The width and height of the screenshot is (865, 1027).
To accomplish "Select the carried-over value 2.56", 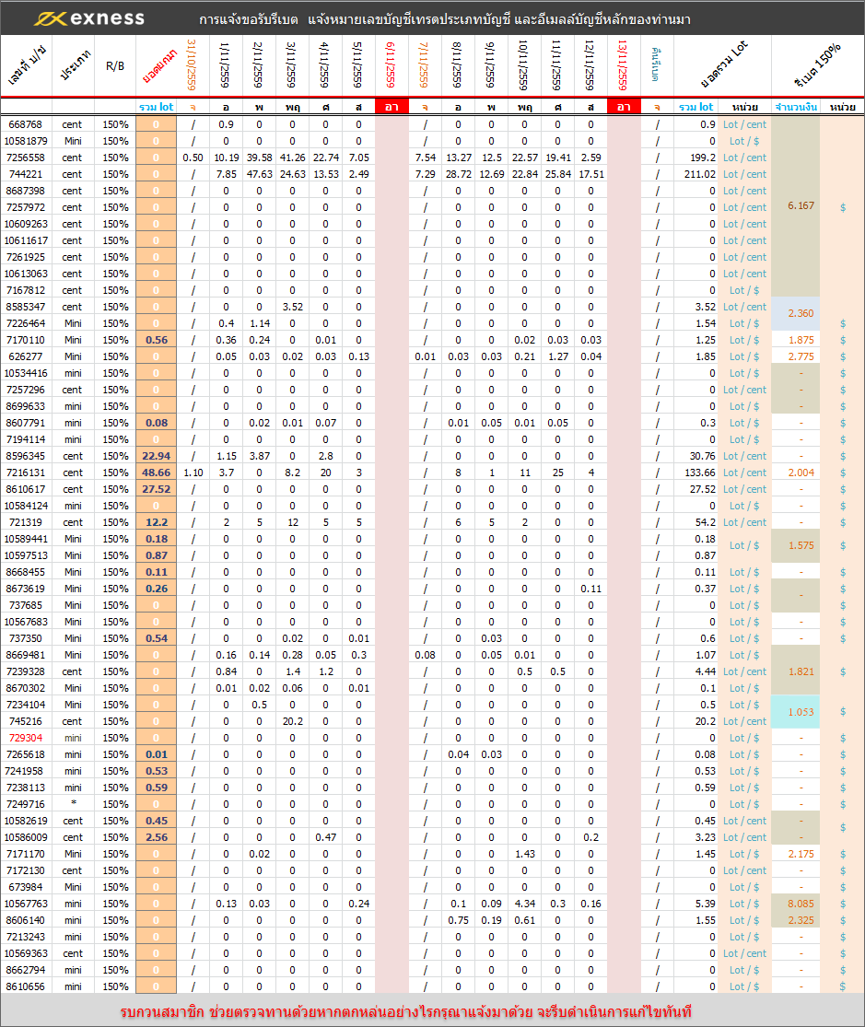I will click(156, 837).
